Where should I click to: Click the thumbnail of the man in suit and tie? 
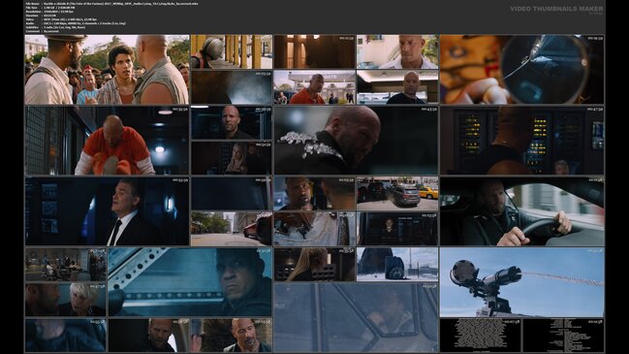pyautogui.click(x=107, y=211)
